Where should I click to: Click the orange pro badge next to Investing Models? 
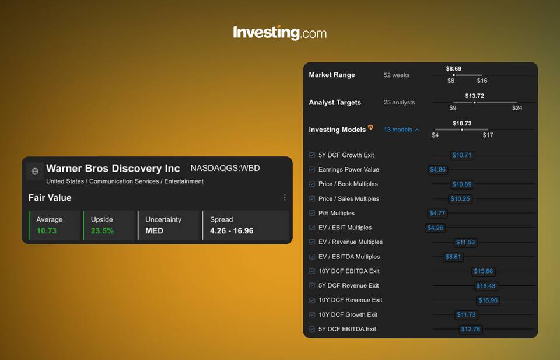[371, 127]
